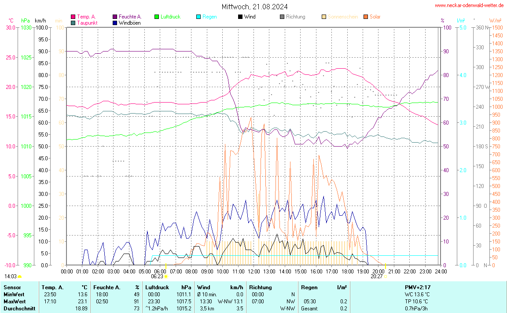This screenshot has height=313, width=507.
Task: Click the 12:00 time axis label
Action: (253, 271)
